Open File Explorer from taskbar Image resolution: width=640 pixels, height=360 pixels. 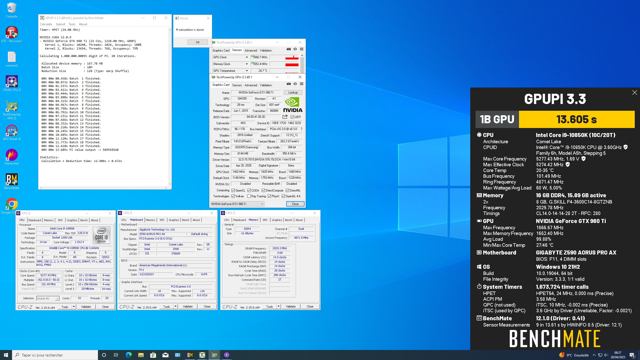pos(141,355)
